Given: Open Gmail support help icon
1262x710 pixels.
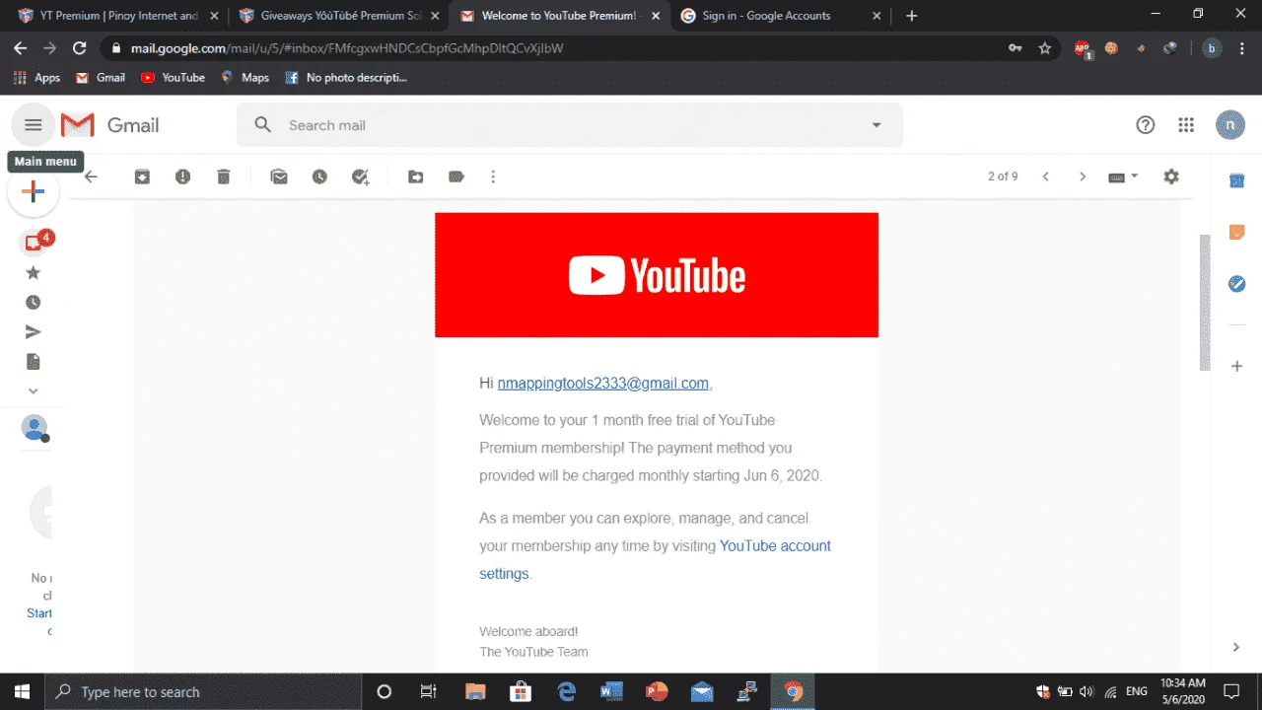Looking at the screenshot, I should [x=1145, y=125].
